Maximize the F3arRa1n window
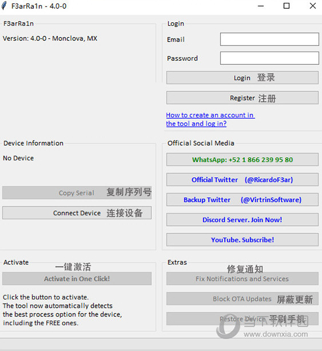Image resolution: width=322 pixels, height=351 pixels. (286, 6)
